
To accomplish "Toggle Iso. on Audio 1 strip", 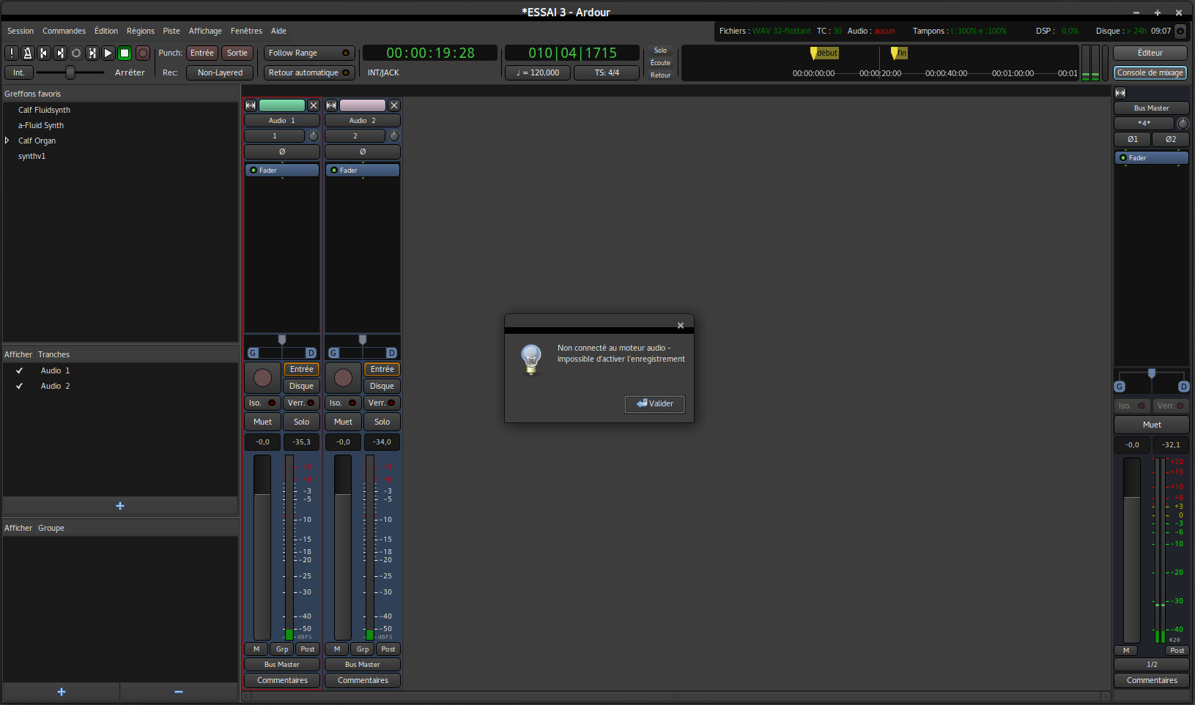I will (262, 403).
